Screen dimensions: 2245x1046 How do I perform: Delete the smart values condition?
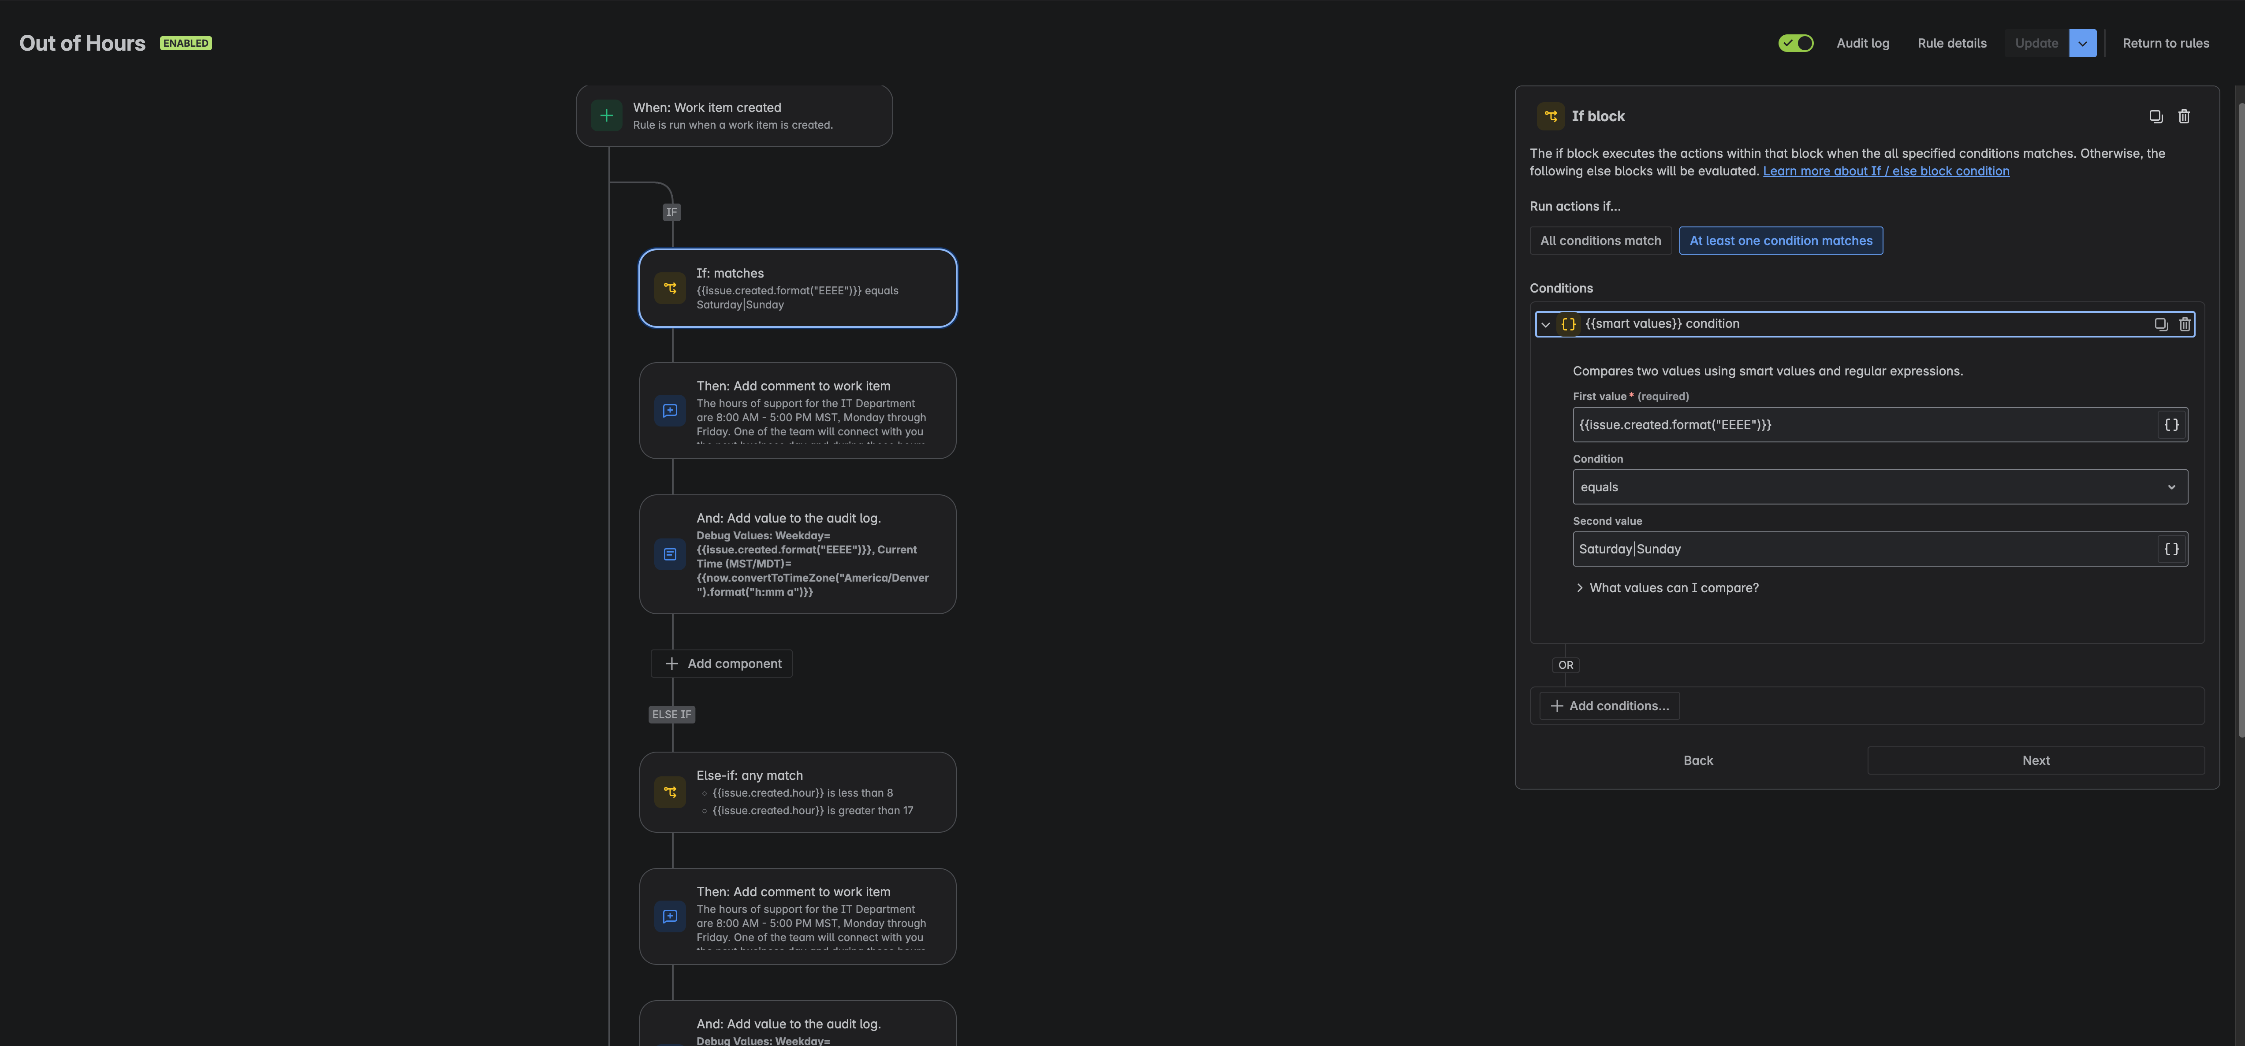(x=2184, y=324)
